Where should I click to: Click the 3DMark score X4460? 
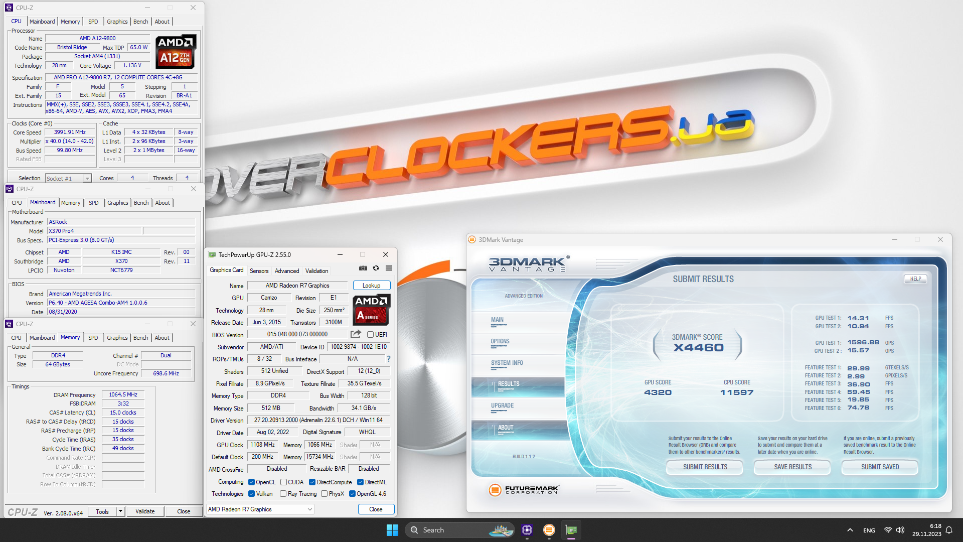pos(698,348)
